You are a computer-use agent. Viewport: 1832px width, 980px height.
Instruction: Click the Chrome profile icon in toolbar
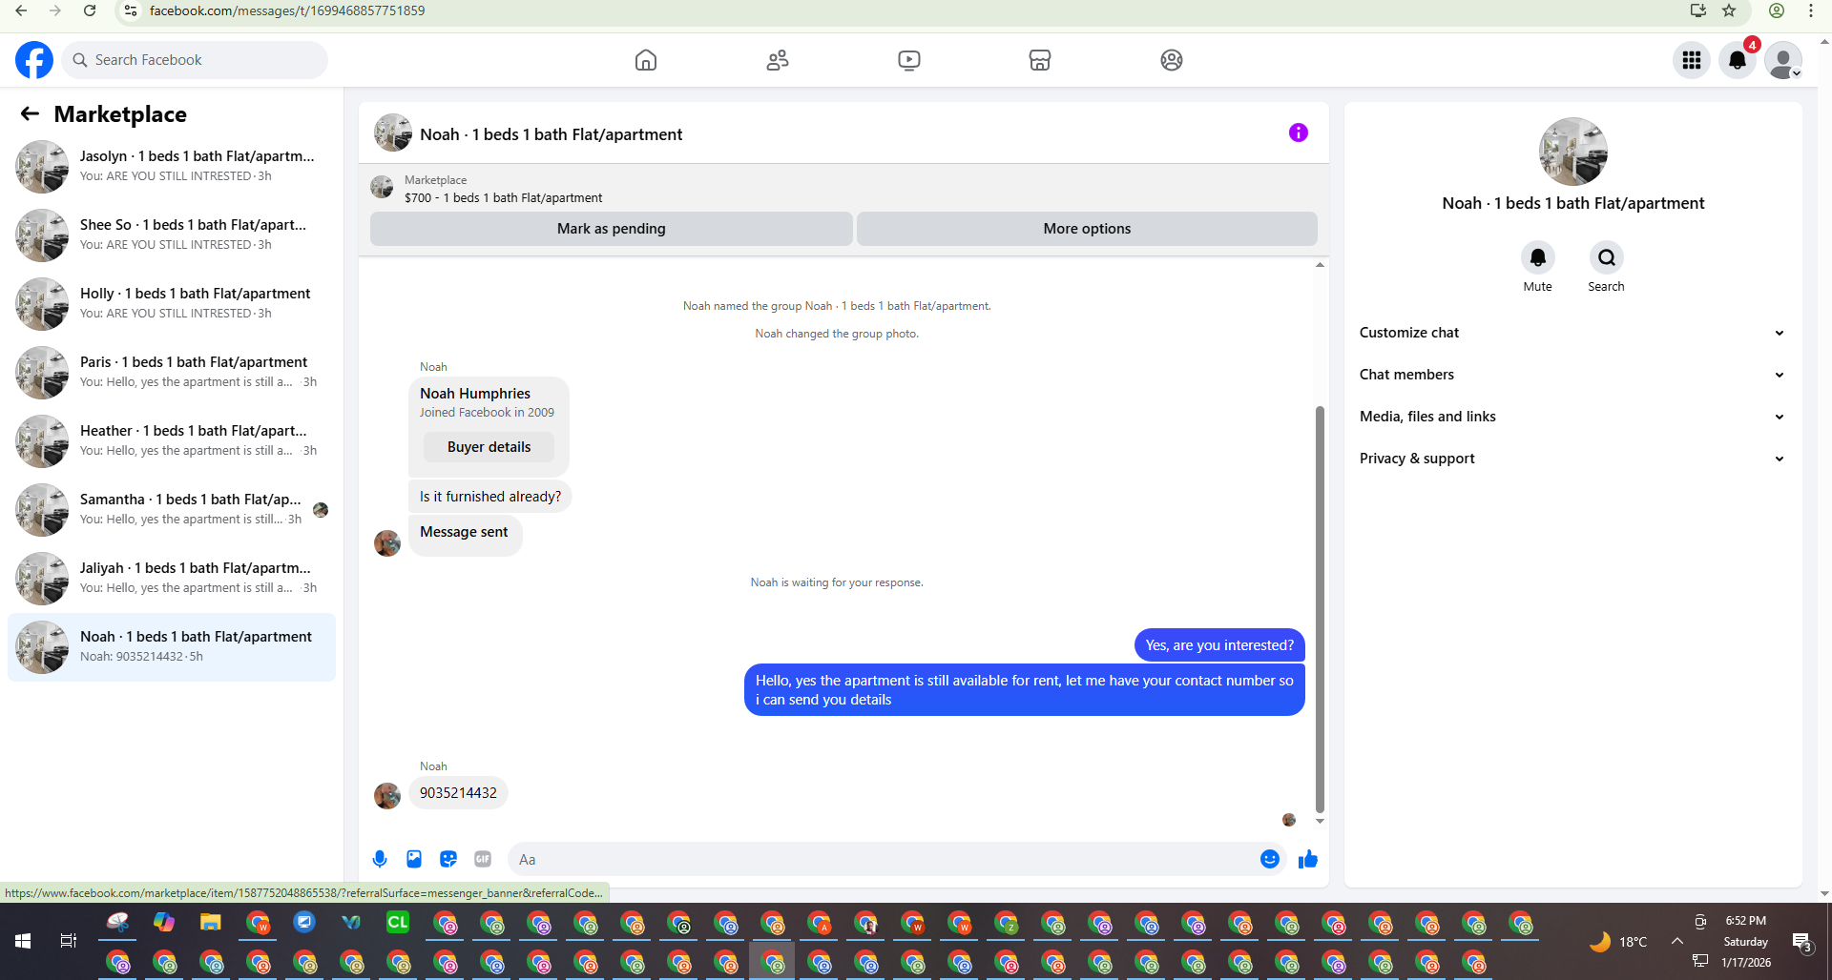(x=1777, y=10)
